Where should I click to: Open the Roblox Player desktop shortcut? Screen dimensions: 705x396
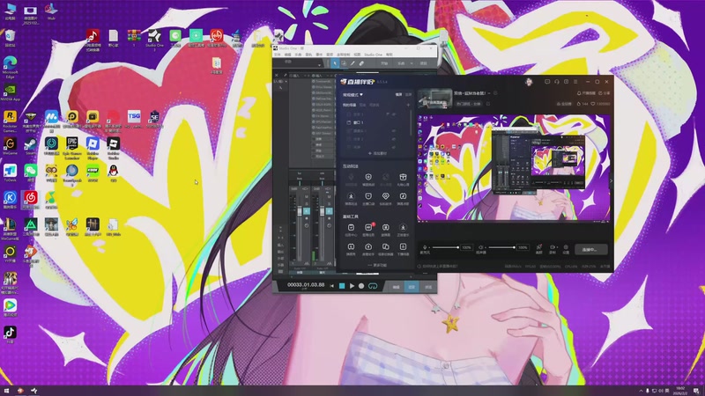click(x=93, y=148)
